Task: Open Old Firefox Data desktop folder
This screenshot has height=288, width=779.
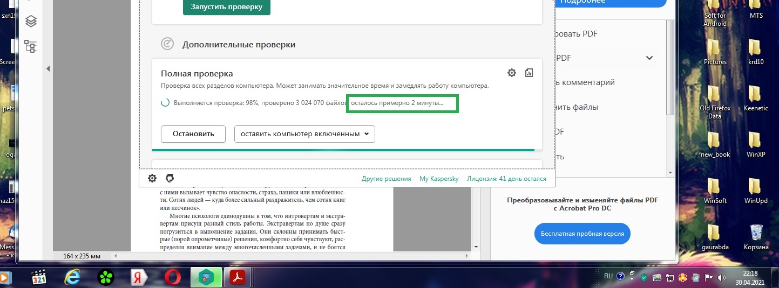Action: click(715, 102)
